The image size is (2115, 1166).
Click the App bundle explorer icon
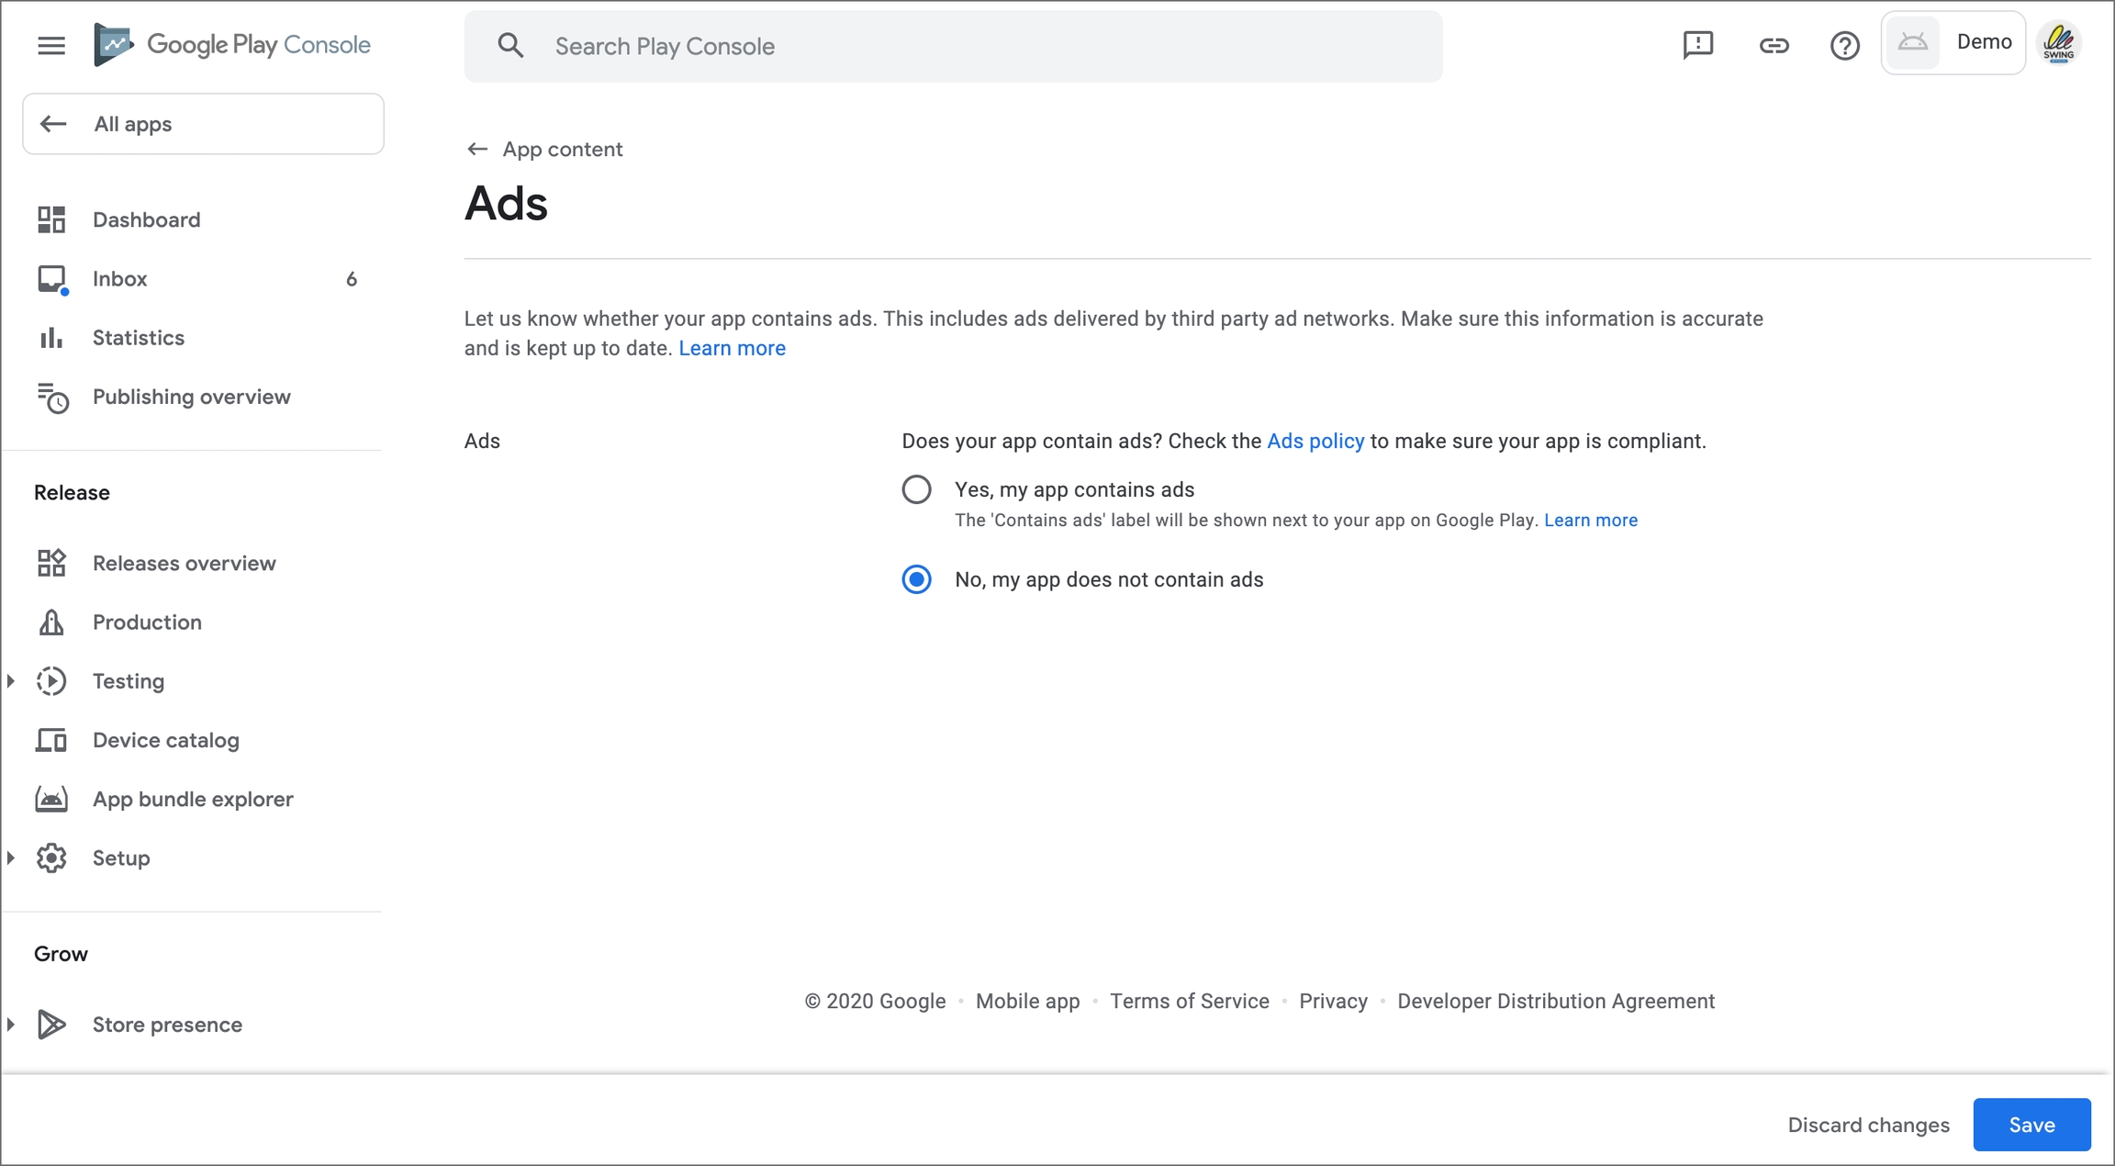click(51, 799)
